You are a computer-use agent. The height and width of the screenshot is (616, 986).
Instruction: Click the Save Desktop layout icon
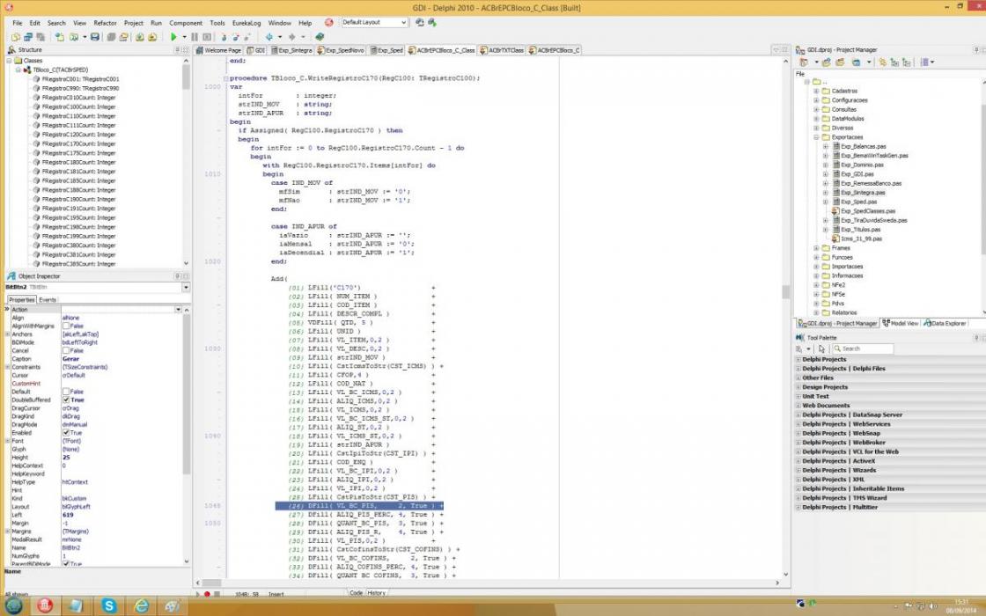(x=419, y=23)
